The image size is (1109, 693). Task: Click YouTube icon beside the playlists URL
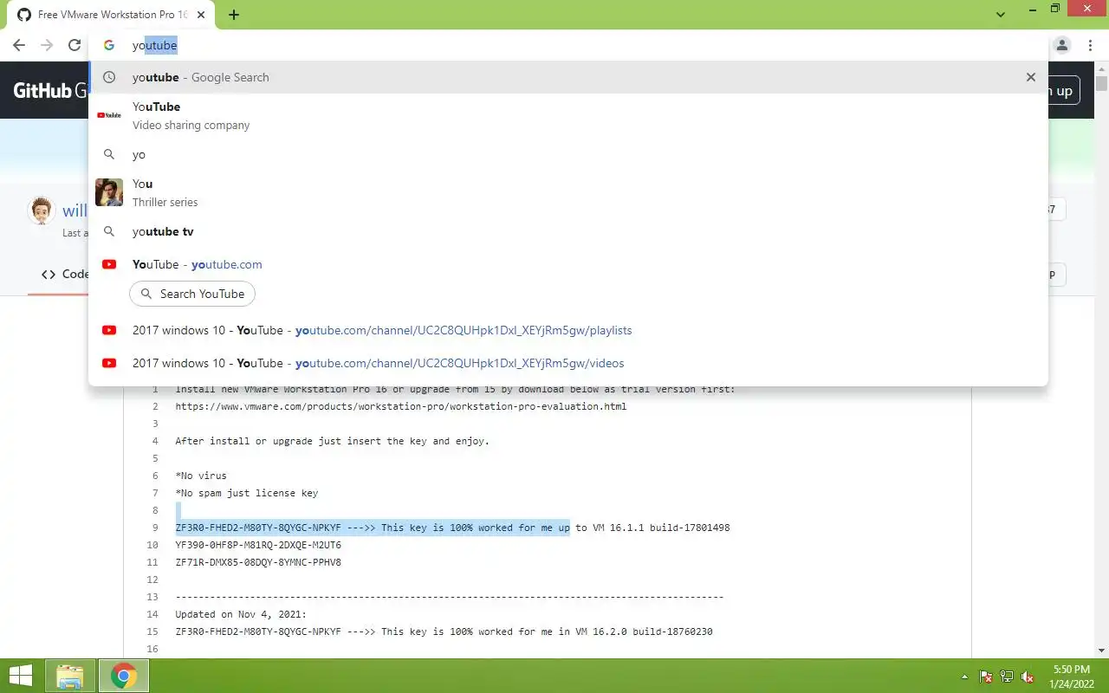coord(109,330)
